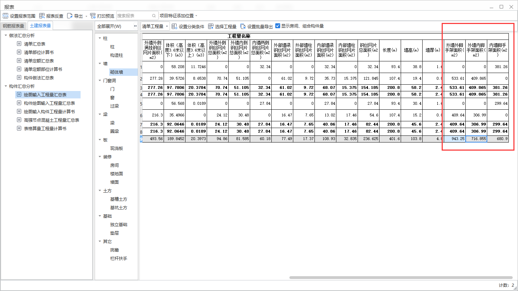
Task: Click the 选择工程量 icon
Action: click(211, 26)
